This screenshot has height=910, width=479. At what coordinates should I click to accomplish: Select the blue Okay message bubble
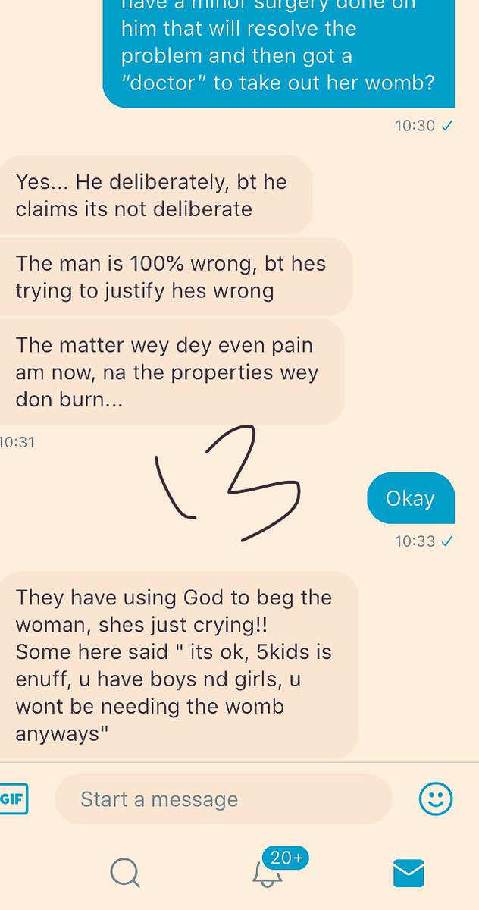[411, 498]
